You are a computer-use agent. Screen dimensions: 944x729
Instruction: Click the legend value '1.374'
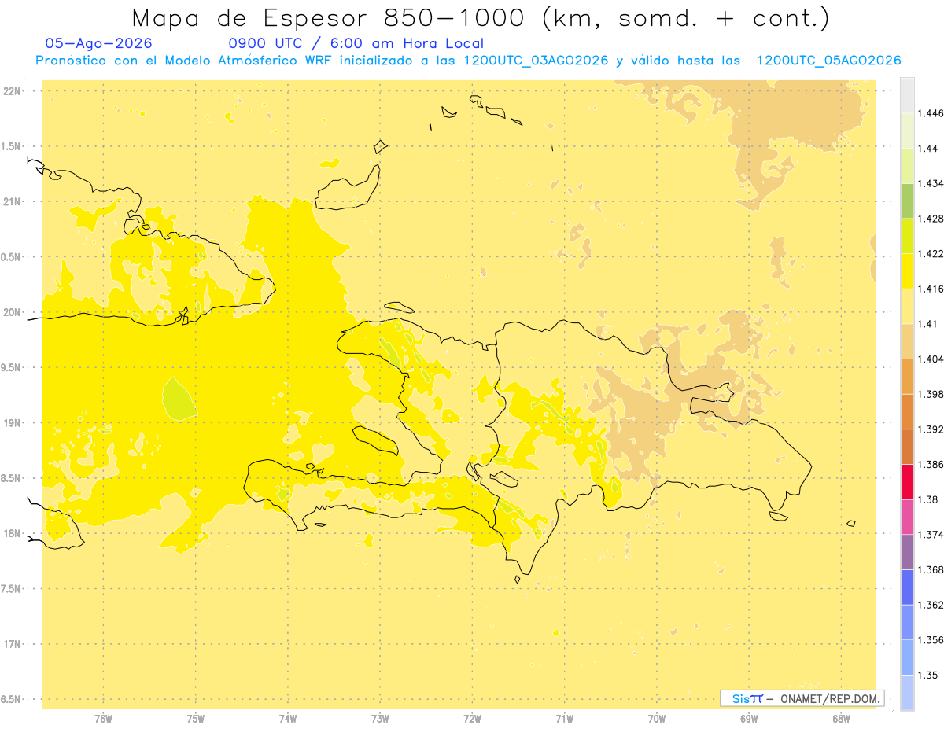tap(931, 534)
